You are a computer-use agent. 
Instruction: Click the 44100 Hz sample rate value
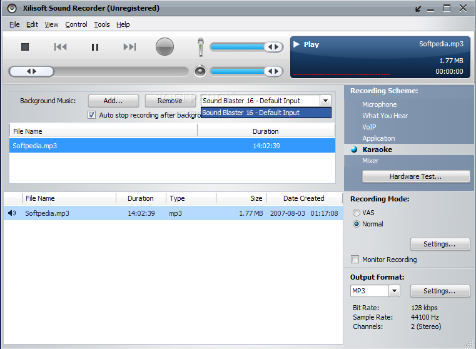(x=425, y=317)
